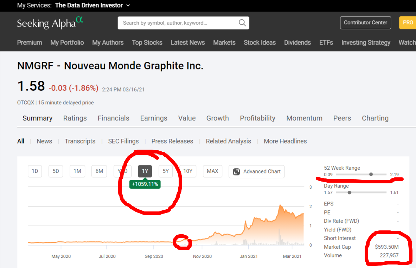Image resolution: width=416 pixels, height=268 pixels.
Task: Focus the symbol search input field
Action: coord(183,23)
